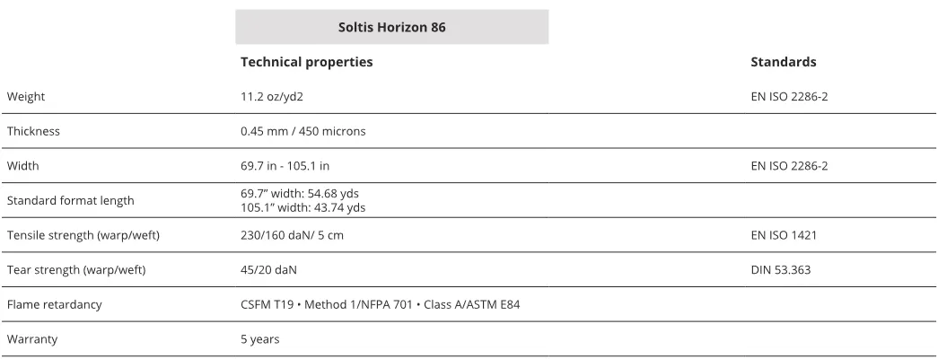
Task: Click the Standards column heading
Action: [783, 62]
